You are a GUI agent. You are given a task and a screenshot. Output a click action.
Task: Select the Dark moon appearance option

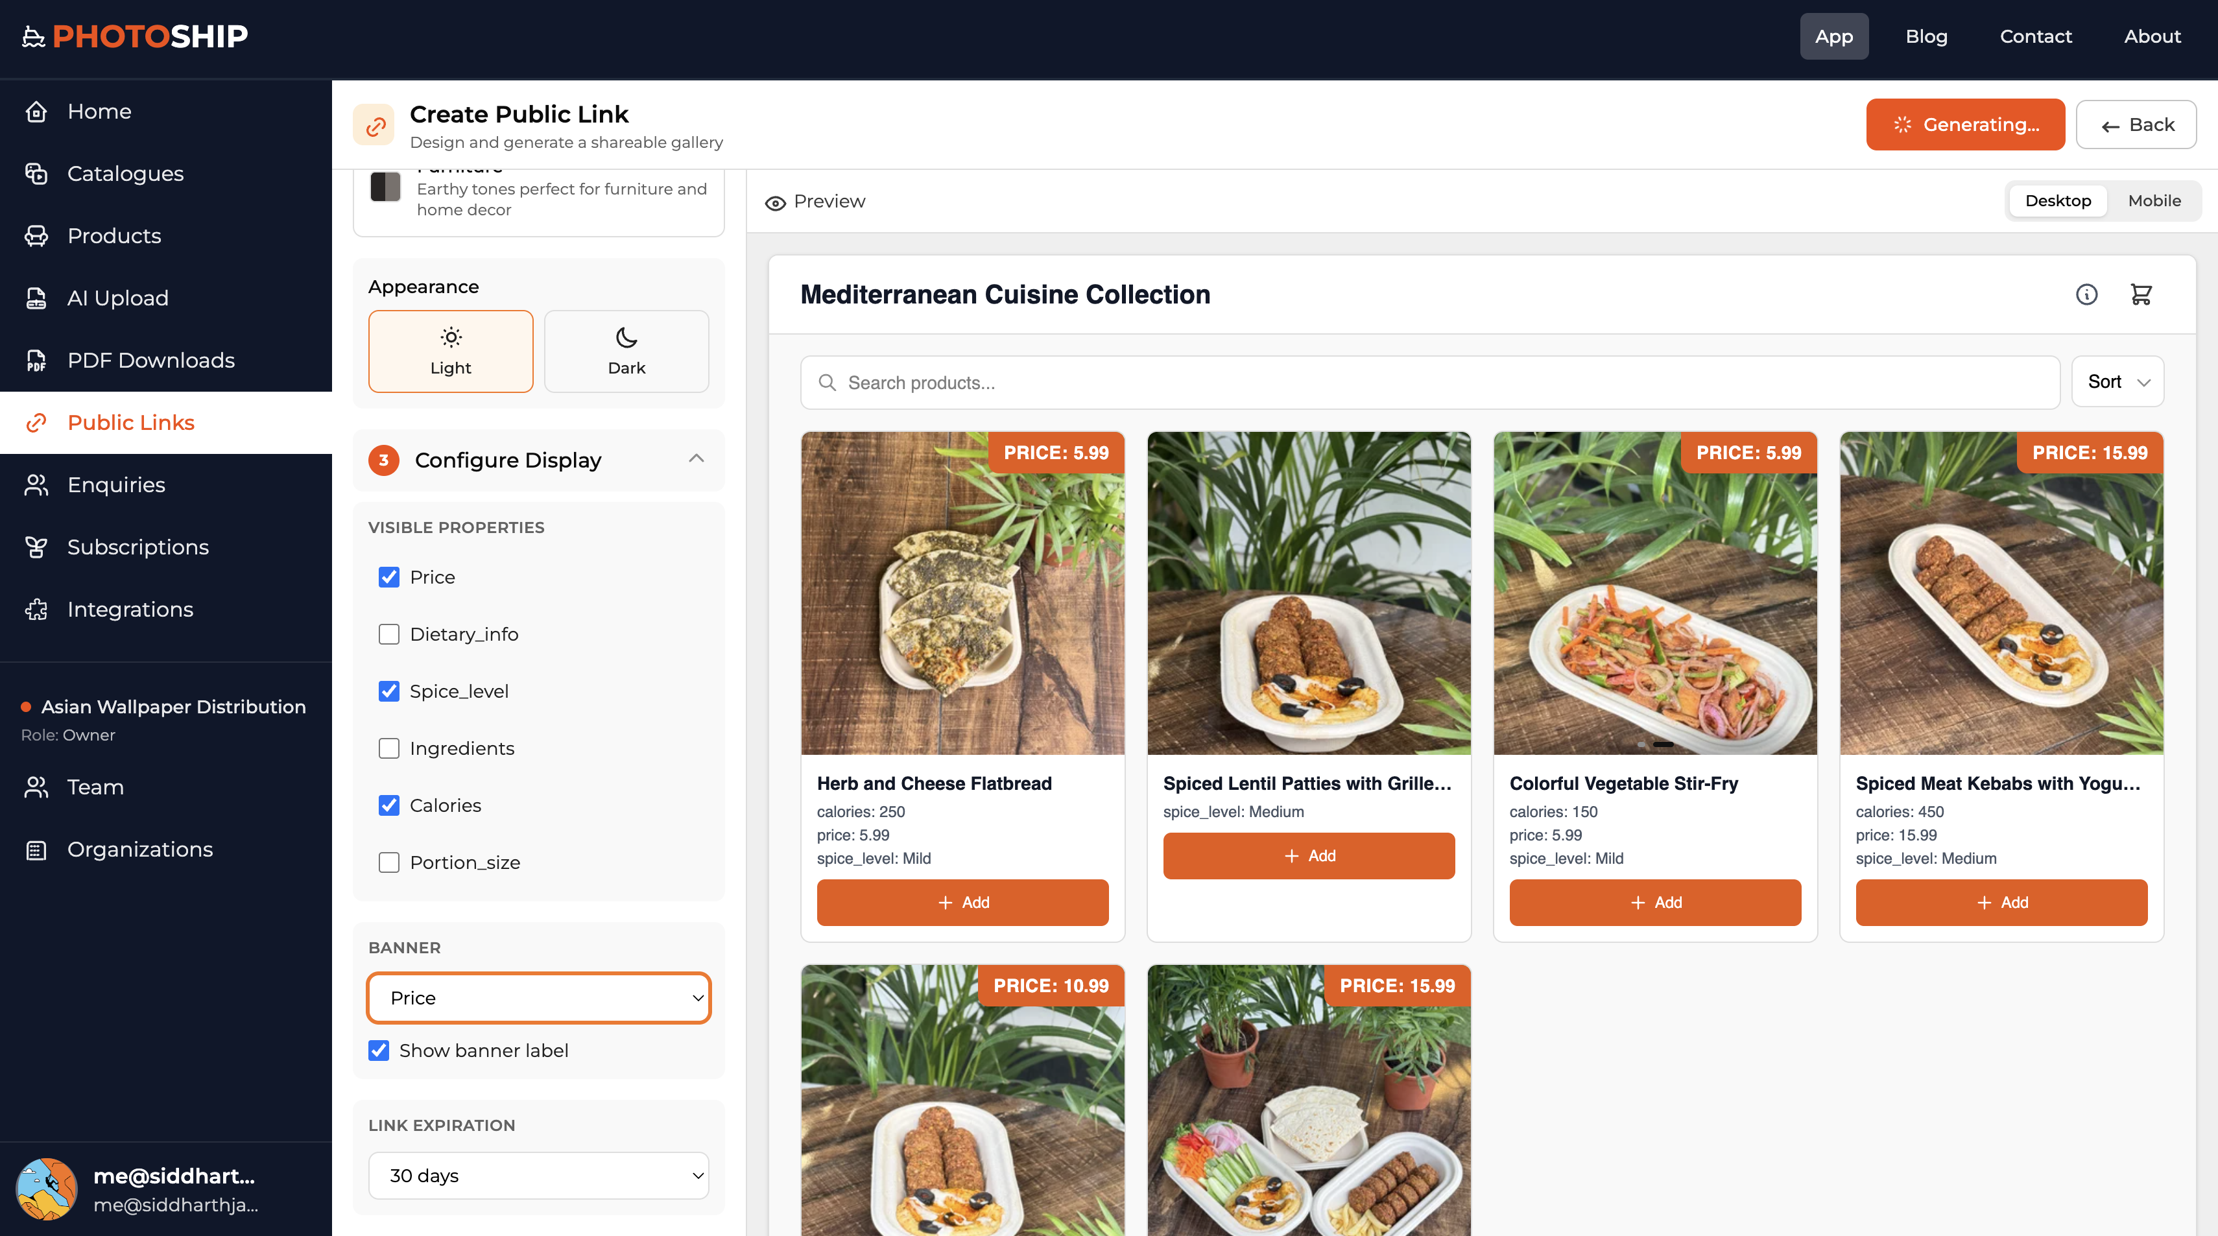click(626, 351)
